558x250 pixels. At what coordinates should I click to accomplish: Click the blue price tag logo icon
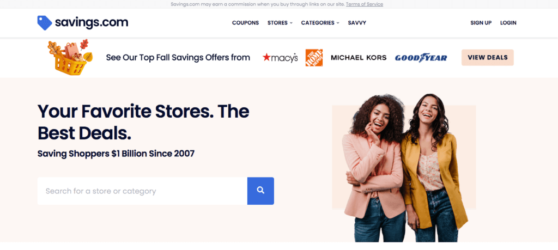[x=45, y=23]
